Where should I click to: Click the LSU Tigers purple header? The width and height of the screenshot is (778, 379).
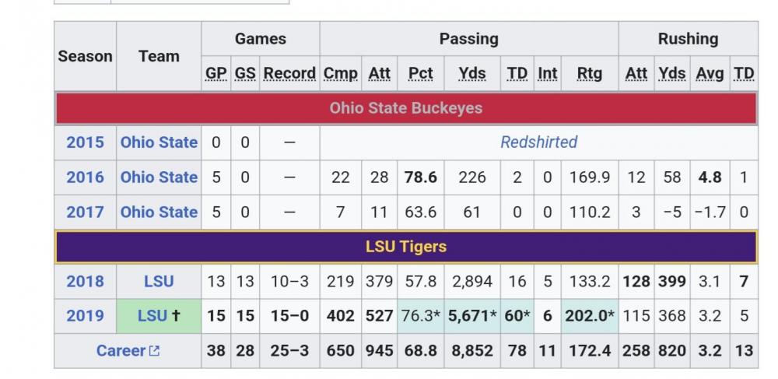[405, 247]
